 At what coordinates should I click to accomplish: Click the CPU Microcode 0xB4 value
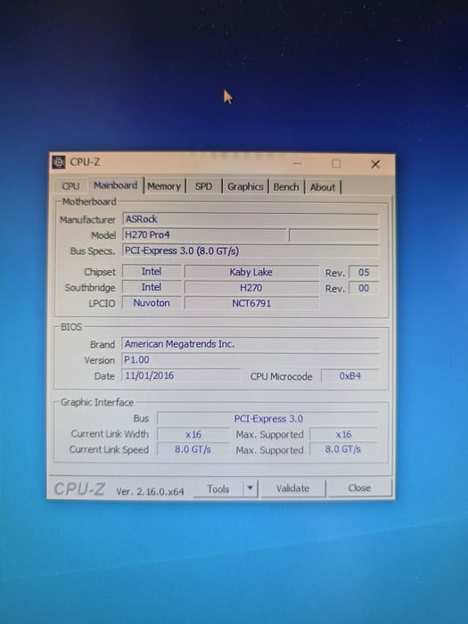pos(349,376)
